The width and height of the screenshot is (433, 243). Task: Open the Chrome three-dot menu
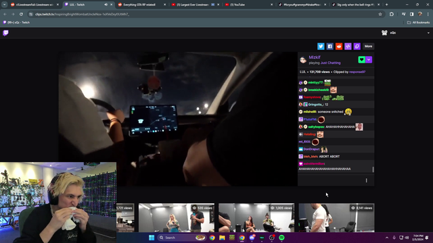428,14
